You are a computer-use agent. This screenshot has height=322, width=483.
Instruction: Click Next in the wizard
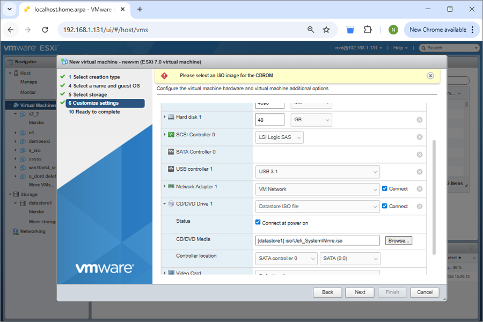[x=360, y=292]
